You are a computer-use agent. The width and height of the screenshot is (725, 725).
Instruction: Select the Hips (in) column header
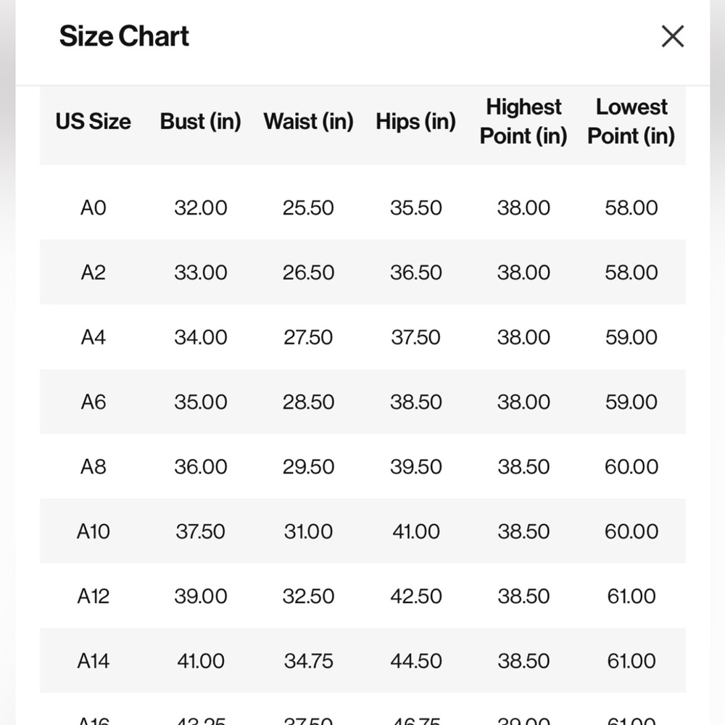415,122
